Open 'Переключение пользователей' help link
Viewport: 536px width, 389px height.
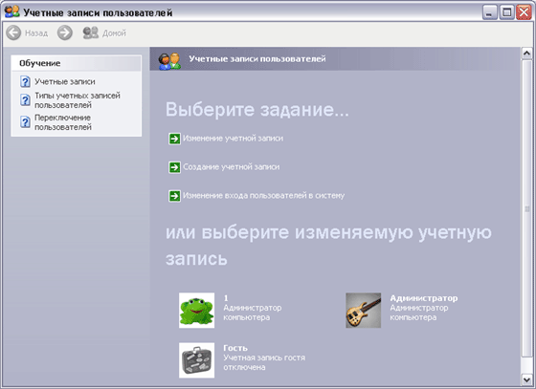(x=63, y=122)
